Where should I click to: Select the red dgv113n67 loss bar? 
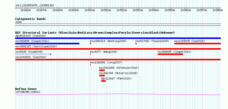103,81
